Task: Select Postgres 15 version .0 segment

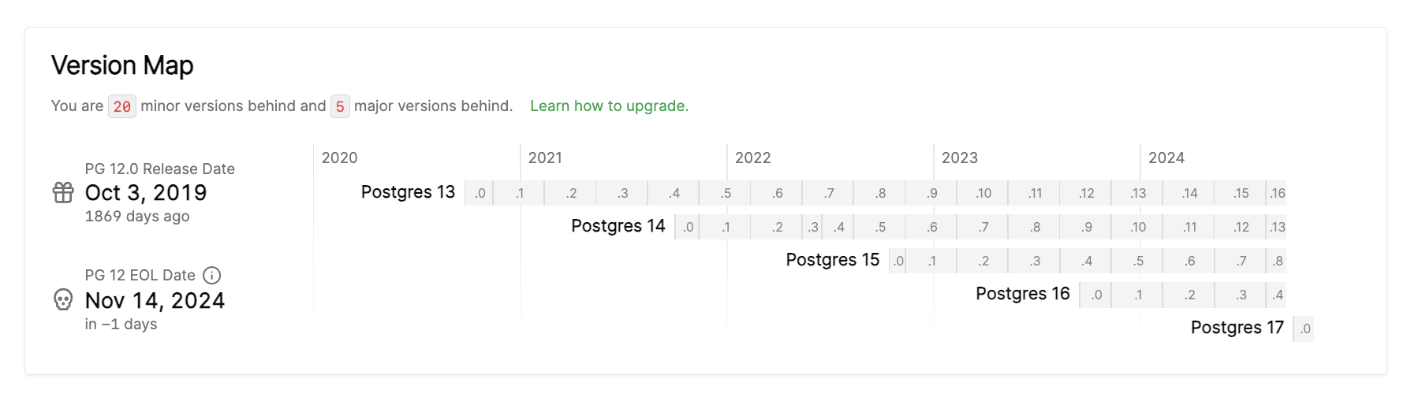Action: pyautogui.click(x=898, y=261)
